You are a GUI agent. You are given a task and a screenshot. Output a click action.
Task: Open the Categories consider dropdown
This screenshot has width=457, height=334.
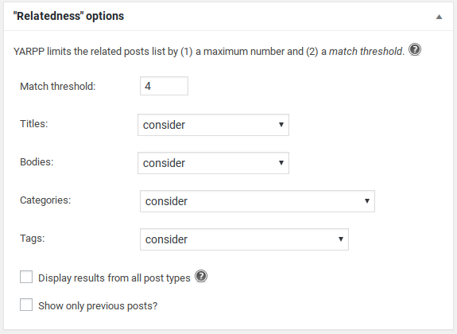coord(258,201)
